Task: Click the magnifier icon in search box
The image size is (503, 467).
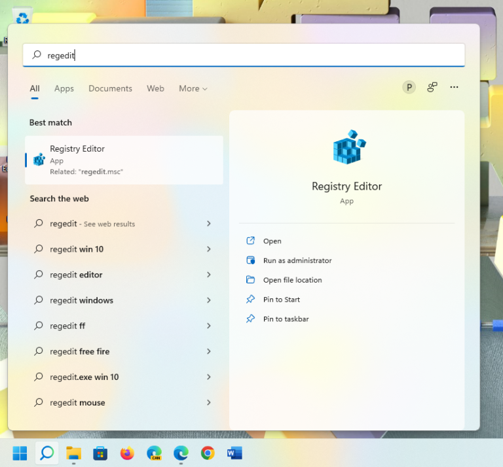Action: (x=37, y=54)
